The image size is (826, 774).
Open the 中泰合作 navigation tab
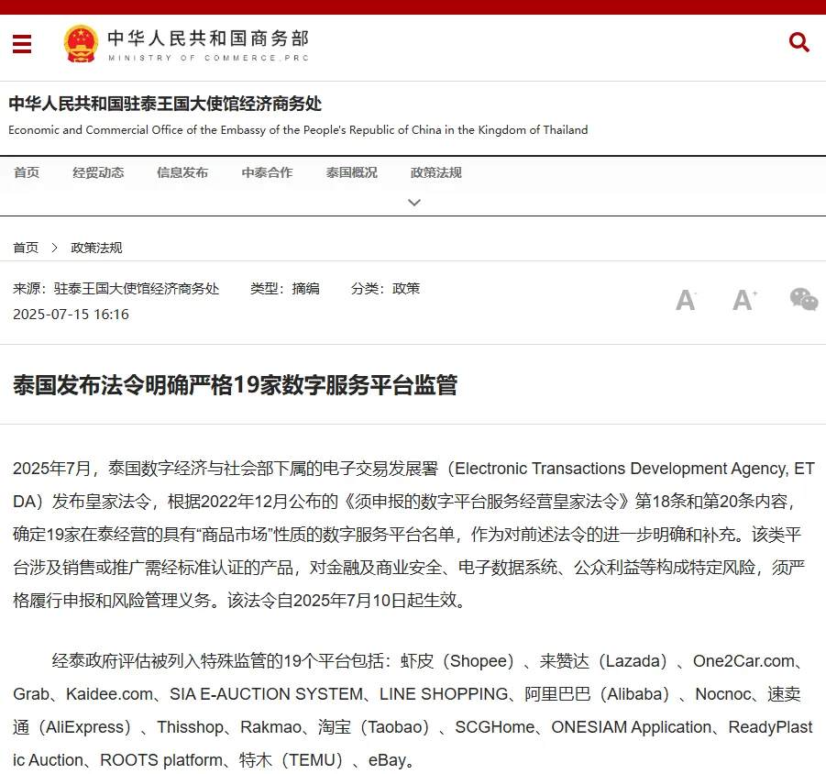click(x=267, y=172)
